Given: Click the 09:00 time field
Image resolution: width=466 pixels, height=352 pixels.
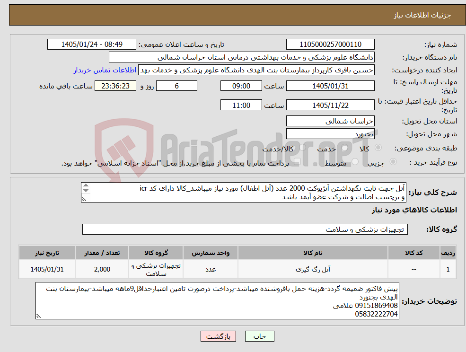Looking at the screenshot, I should (x=241, y=86).
